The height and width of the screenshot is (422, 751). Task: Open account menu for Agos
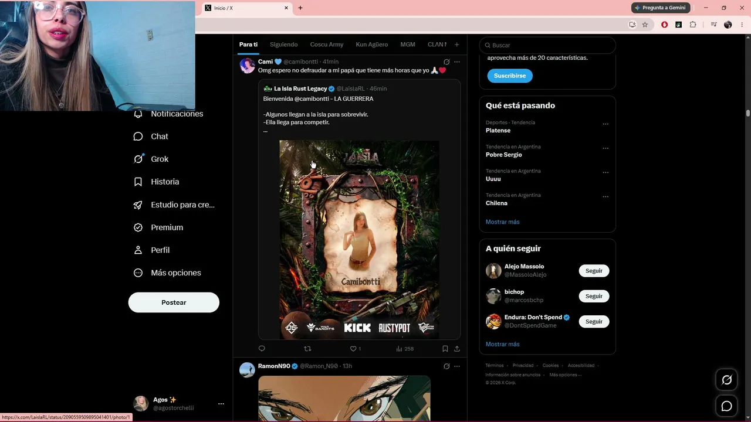pyautogui.click(x=179, y=403)
